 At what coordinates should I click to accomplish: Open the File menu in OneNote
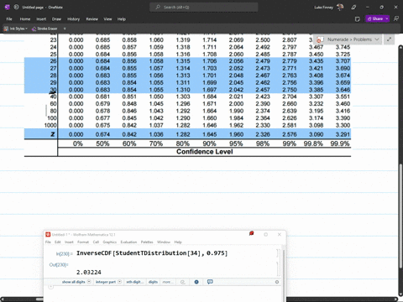tap(9, 19)
